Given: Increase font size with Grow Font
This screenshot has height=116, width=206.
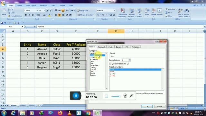Looking at the screenshot, I should (47, 11).
